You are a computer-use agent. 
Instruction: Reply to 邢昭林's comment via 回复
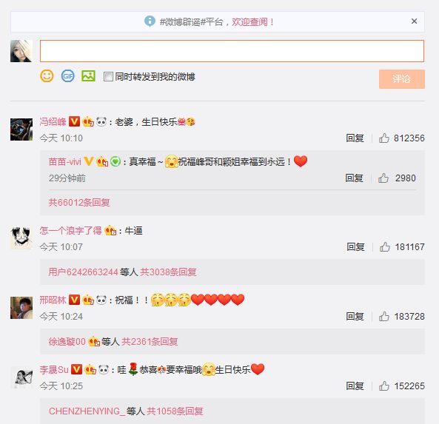click(355, 317)
